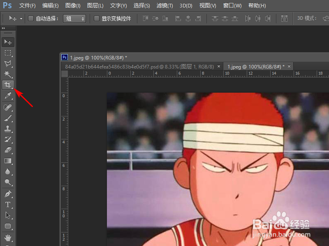Enable the 显示变换控件 checkbox
Image resolution: width=329 pixels, height=246 pixels.
[x=97, y=18]
